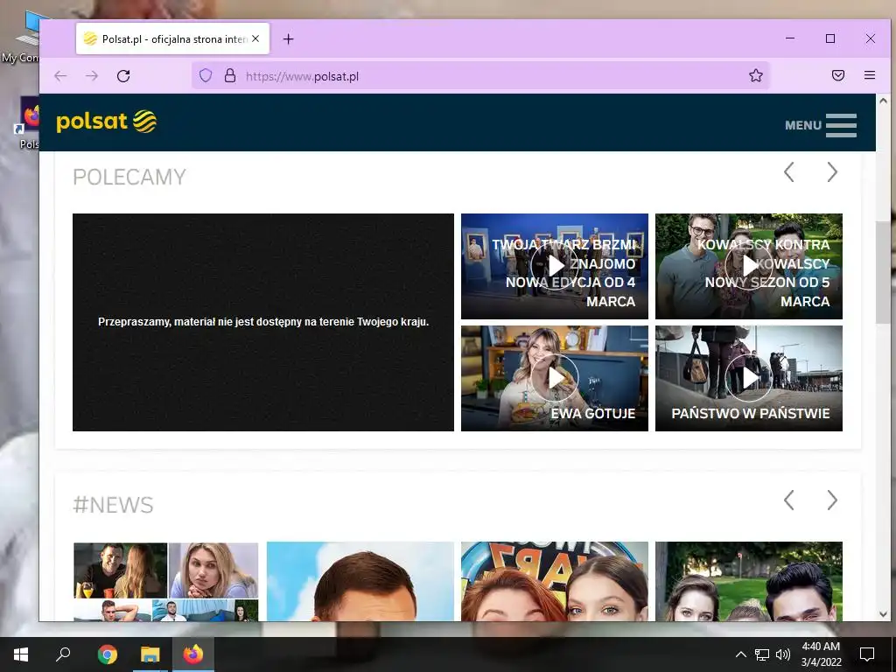Open the MENU hamburger icon
The width and height of the screenshot is (896, 672).
coord(841,125)
